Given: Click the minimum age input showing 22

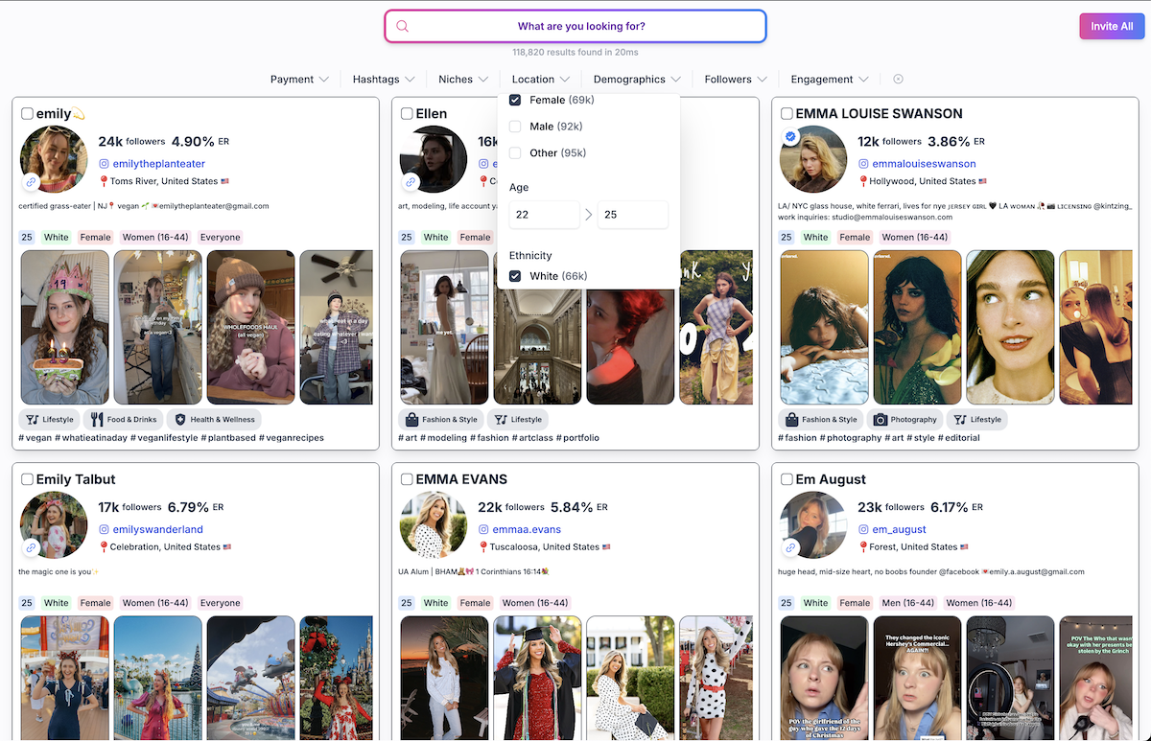Looking at the screenshot, I should [x=544, y=216].
